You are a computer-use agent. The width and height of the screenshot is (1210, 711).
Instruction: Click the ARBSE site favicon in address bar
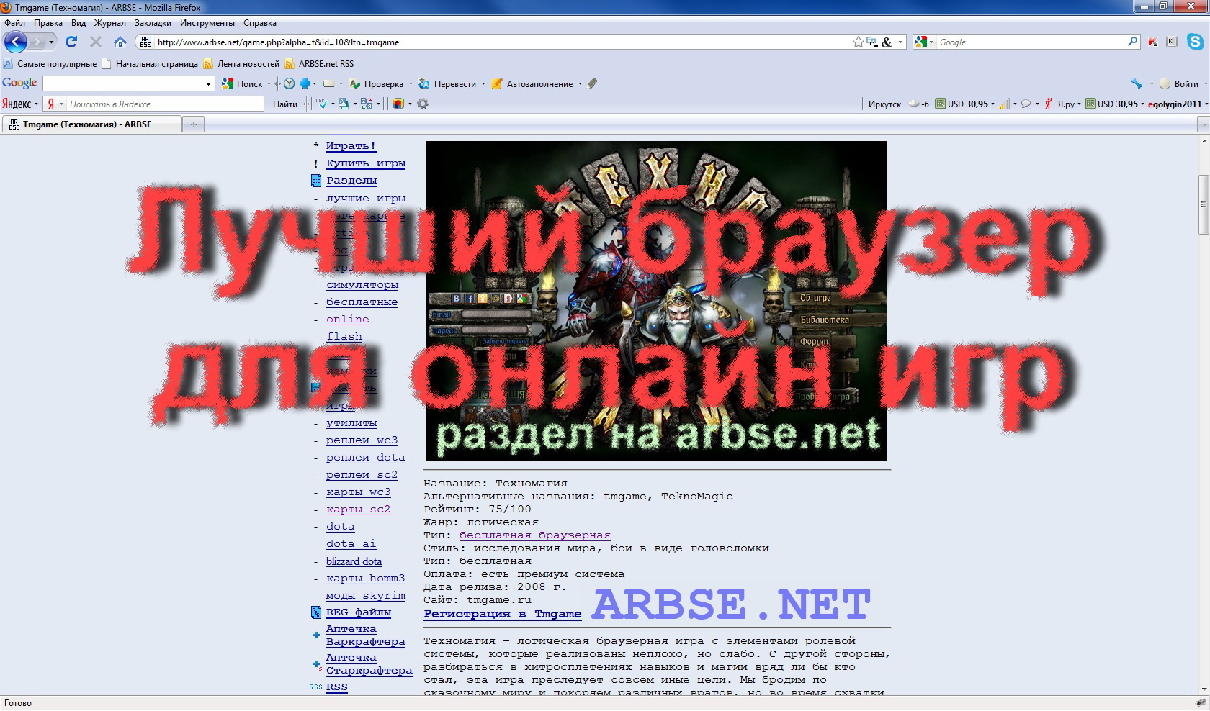tap(145, 42)
